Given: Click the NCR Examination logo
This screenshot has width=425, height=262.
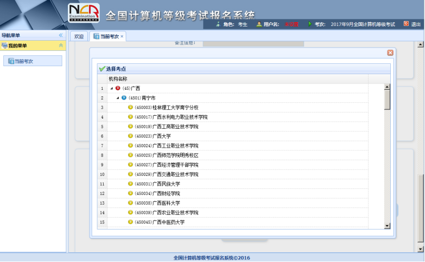Looking at the screenshot, I should [x=84, y=12].
